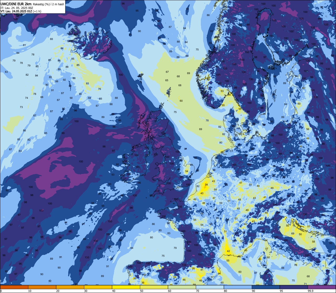
Task: Click the bright yellow 40–50 legend swatch
Action: point(126,287)
